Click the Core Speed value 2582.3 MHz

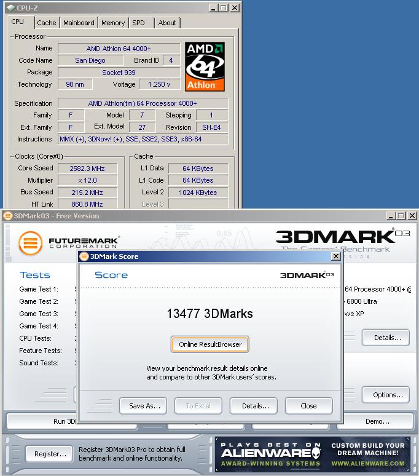coord(87,169)
